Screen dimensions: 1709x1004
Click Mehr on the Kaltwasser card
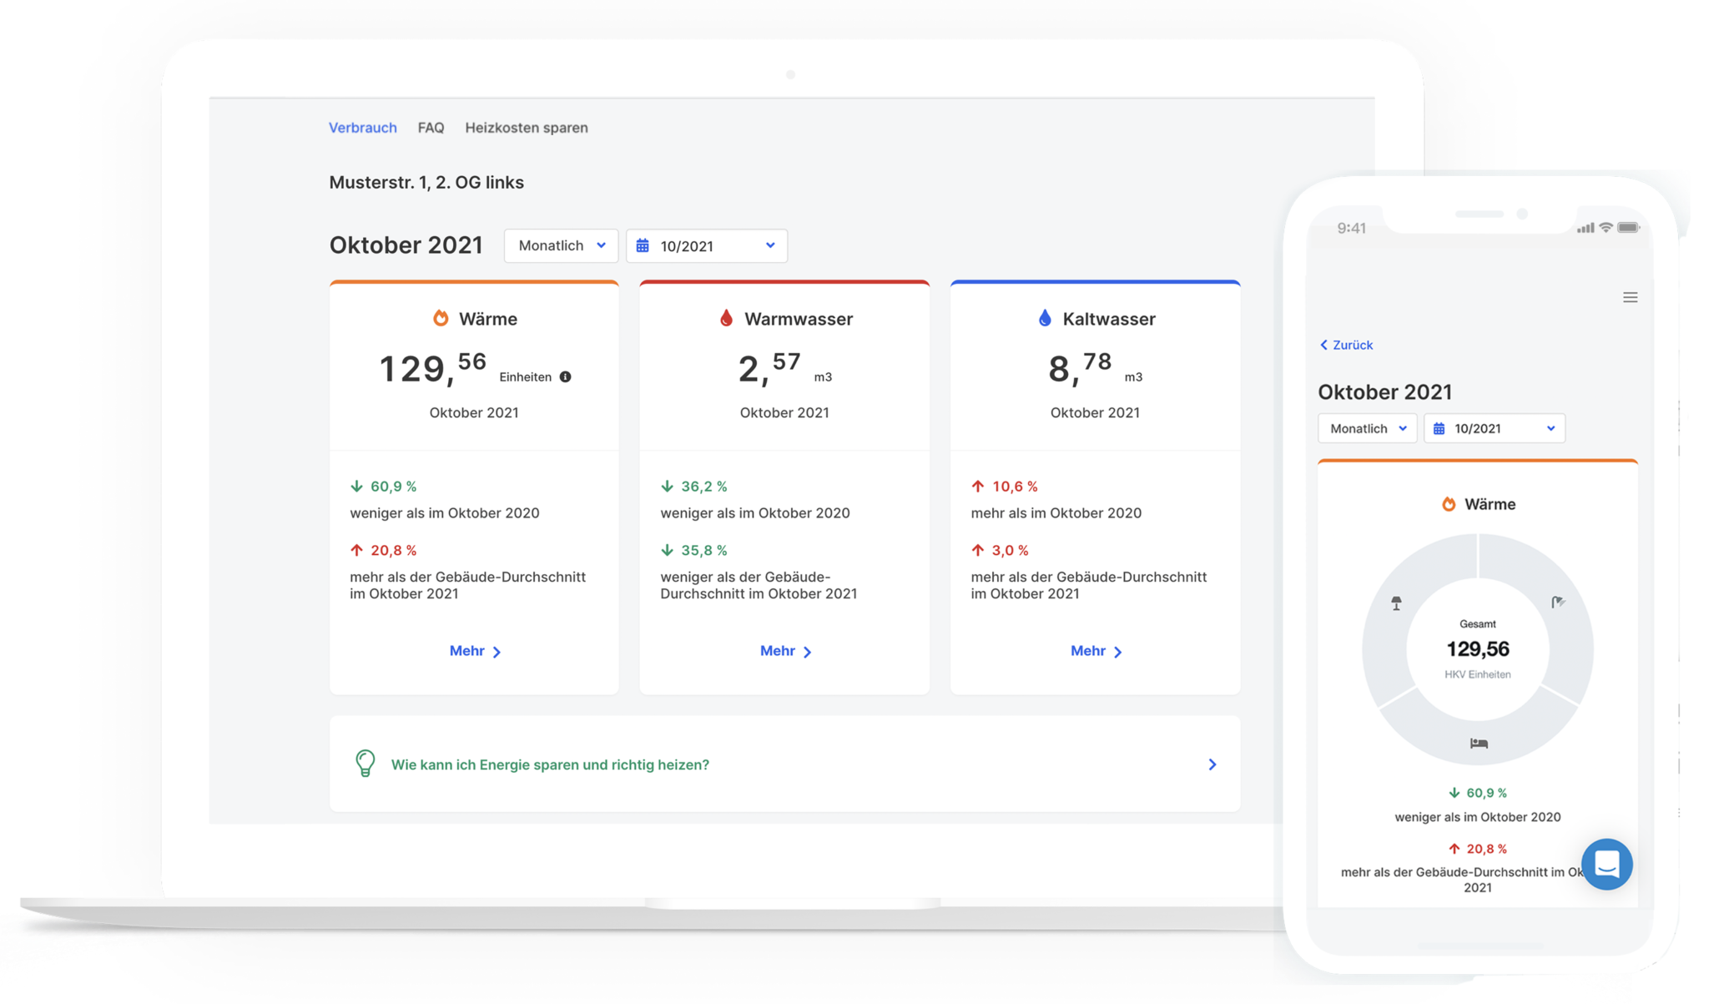coord(1094,651)
